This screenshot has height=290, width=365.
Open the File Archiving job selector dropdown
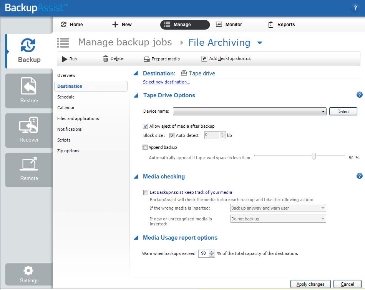(x=260, y=43)
